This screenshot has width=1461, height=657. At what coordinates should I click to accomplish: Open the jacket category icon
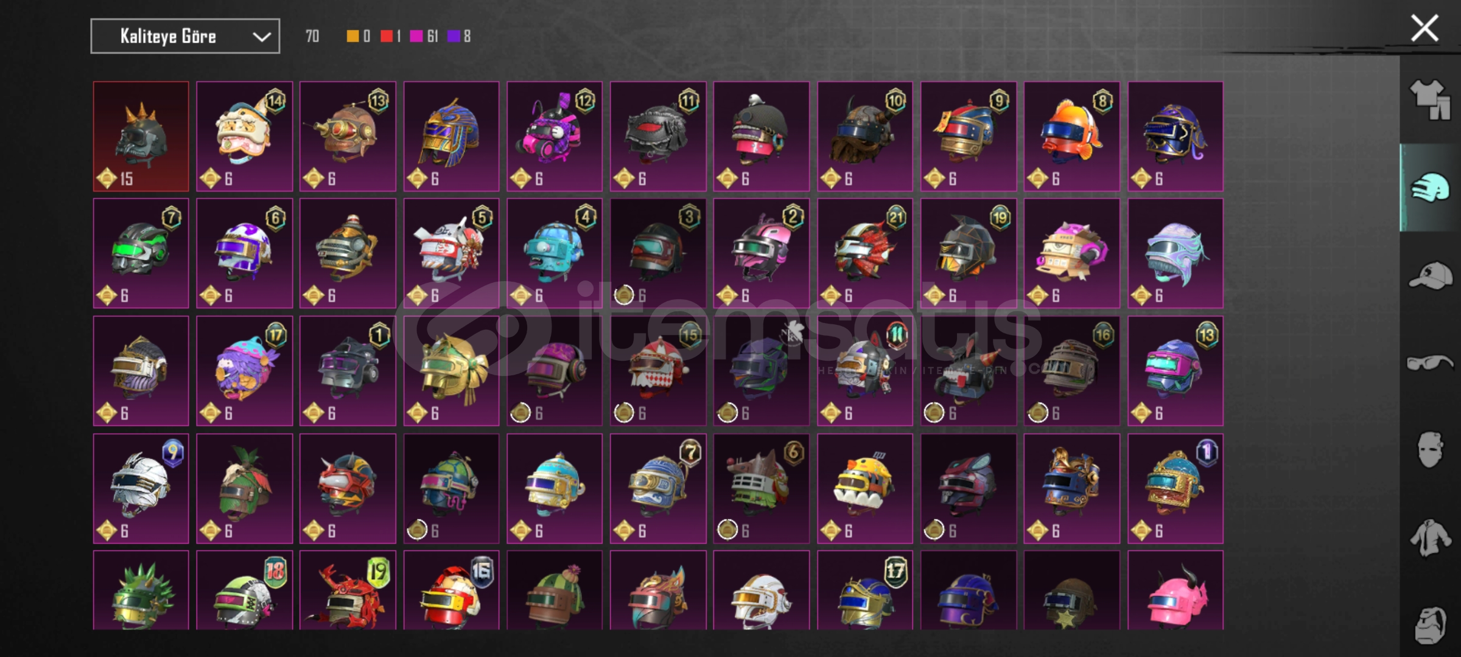point(1430,537)
